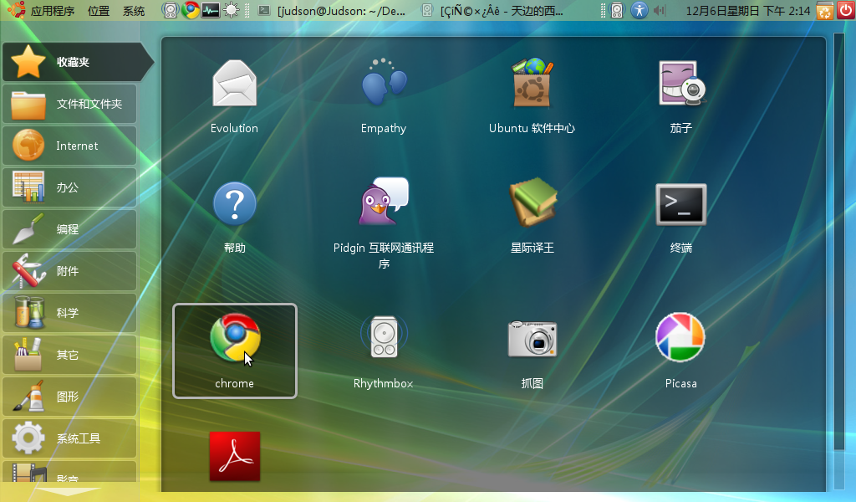Image resolution: width=856 pixels, height=502 pixels.
Task: Show the 图形 graphics category
Action: [69, 397]
